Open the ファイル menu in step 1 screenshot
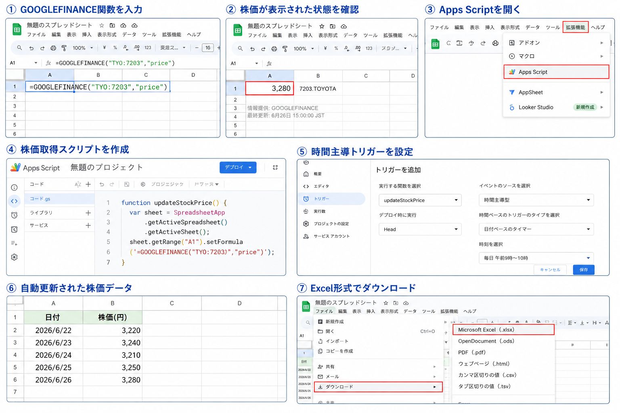The image size is (620, 413). pos(36,35)
